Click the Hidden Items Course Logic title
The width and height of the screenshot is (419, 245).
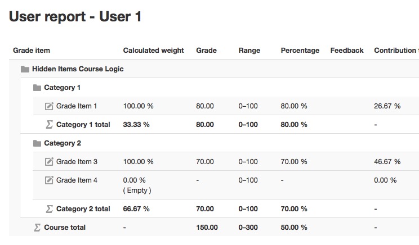pos(78,69)
